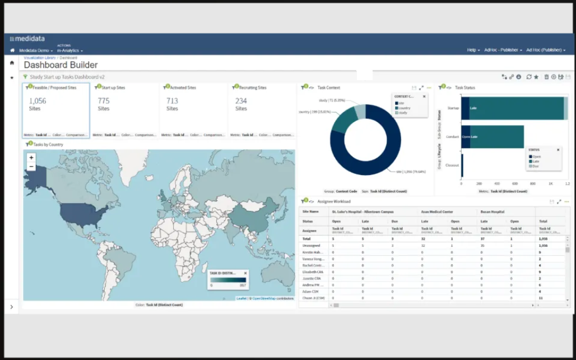576x360 pixels.
Task: Click the home icon in left sidebar
Action: point(12,63)
